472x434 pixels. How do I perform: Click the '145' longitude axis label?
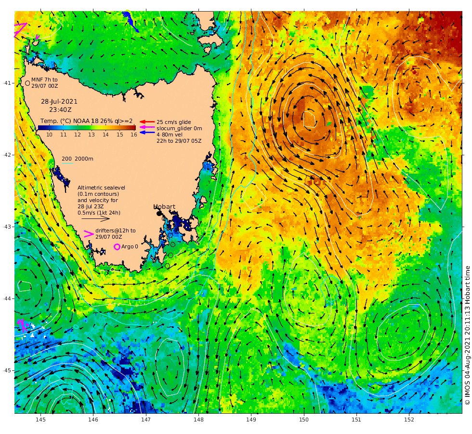[x=40, y=420]
